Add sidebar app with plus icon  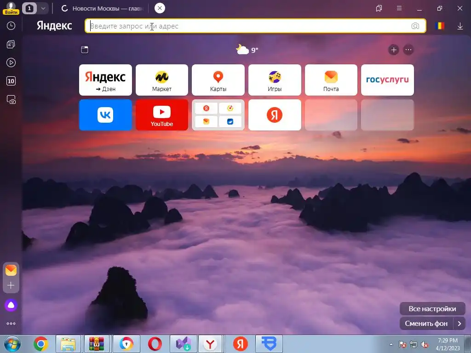[11, 285]
